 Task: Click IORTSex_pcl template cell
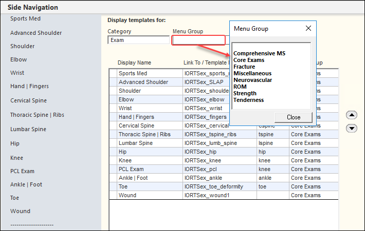(220, 169)
